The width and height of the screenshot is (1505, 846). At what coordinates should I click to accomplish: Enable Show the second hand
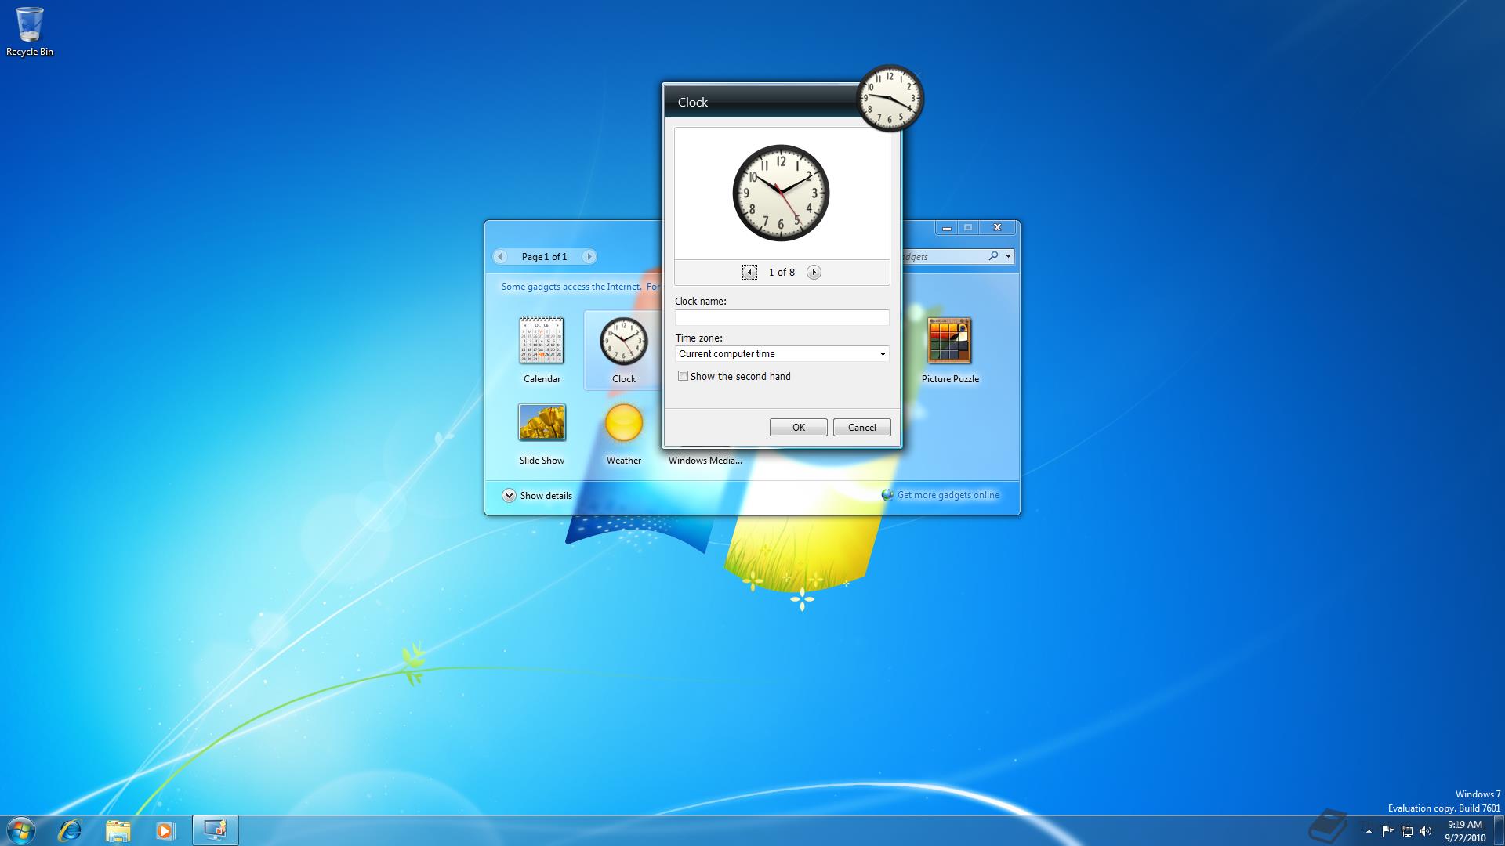coord(683,376)
